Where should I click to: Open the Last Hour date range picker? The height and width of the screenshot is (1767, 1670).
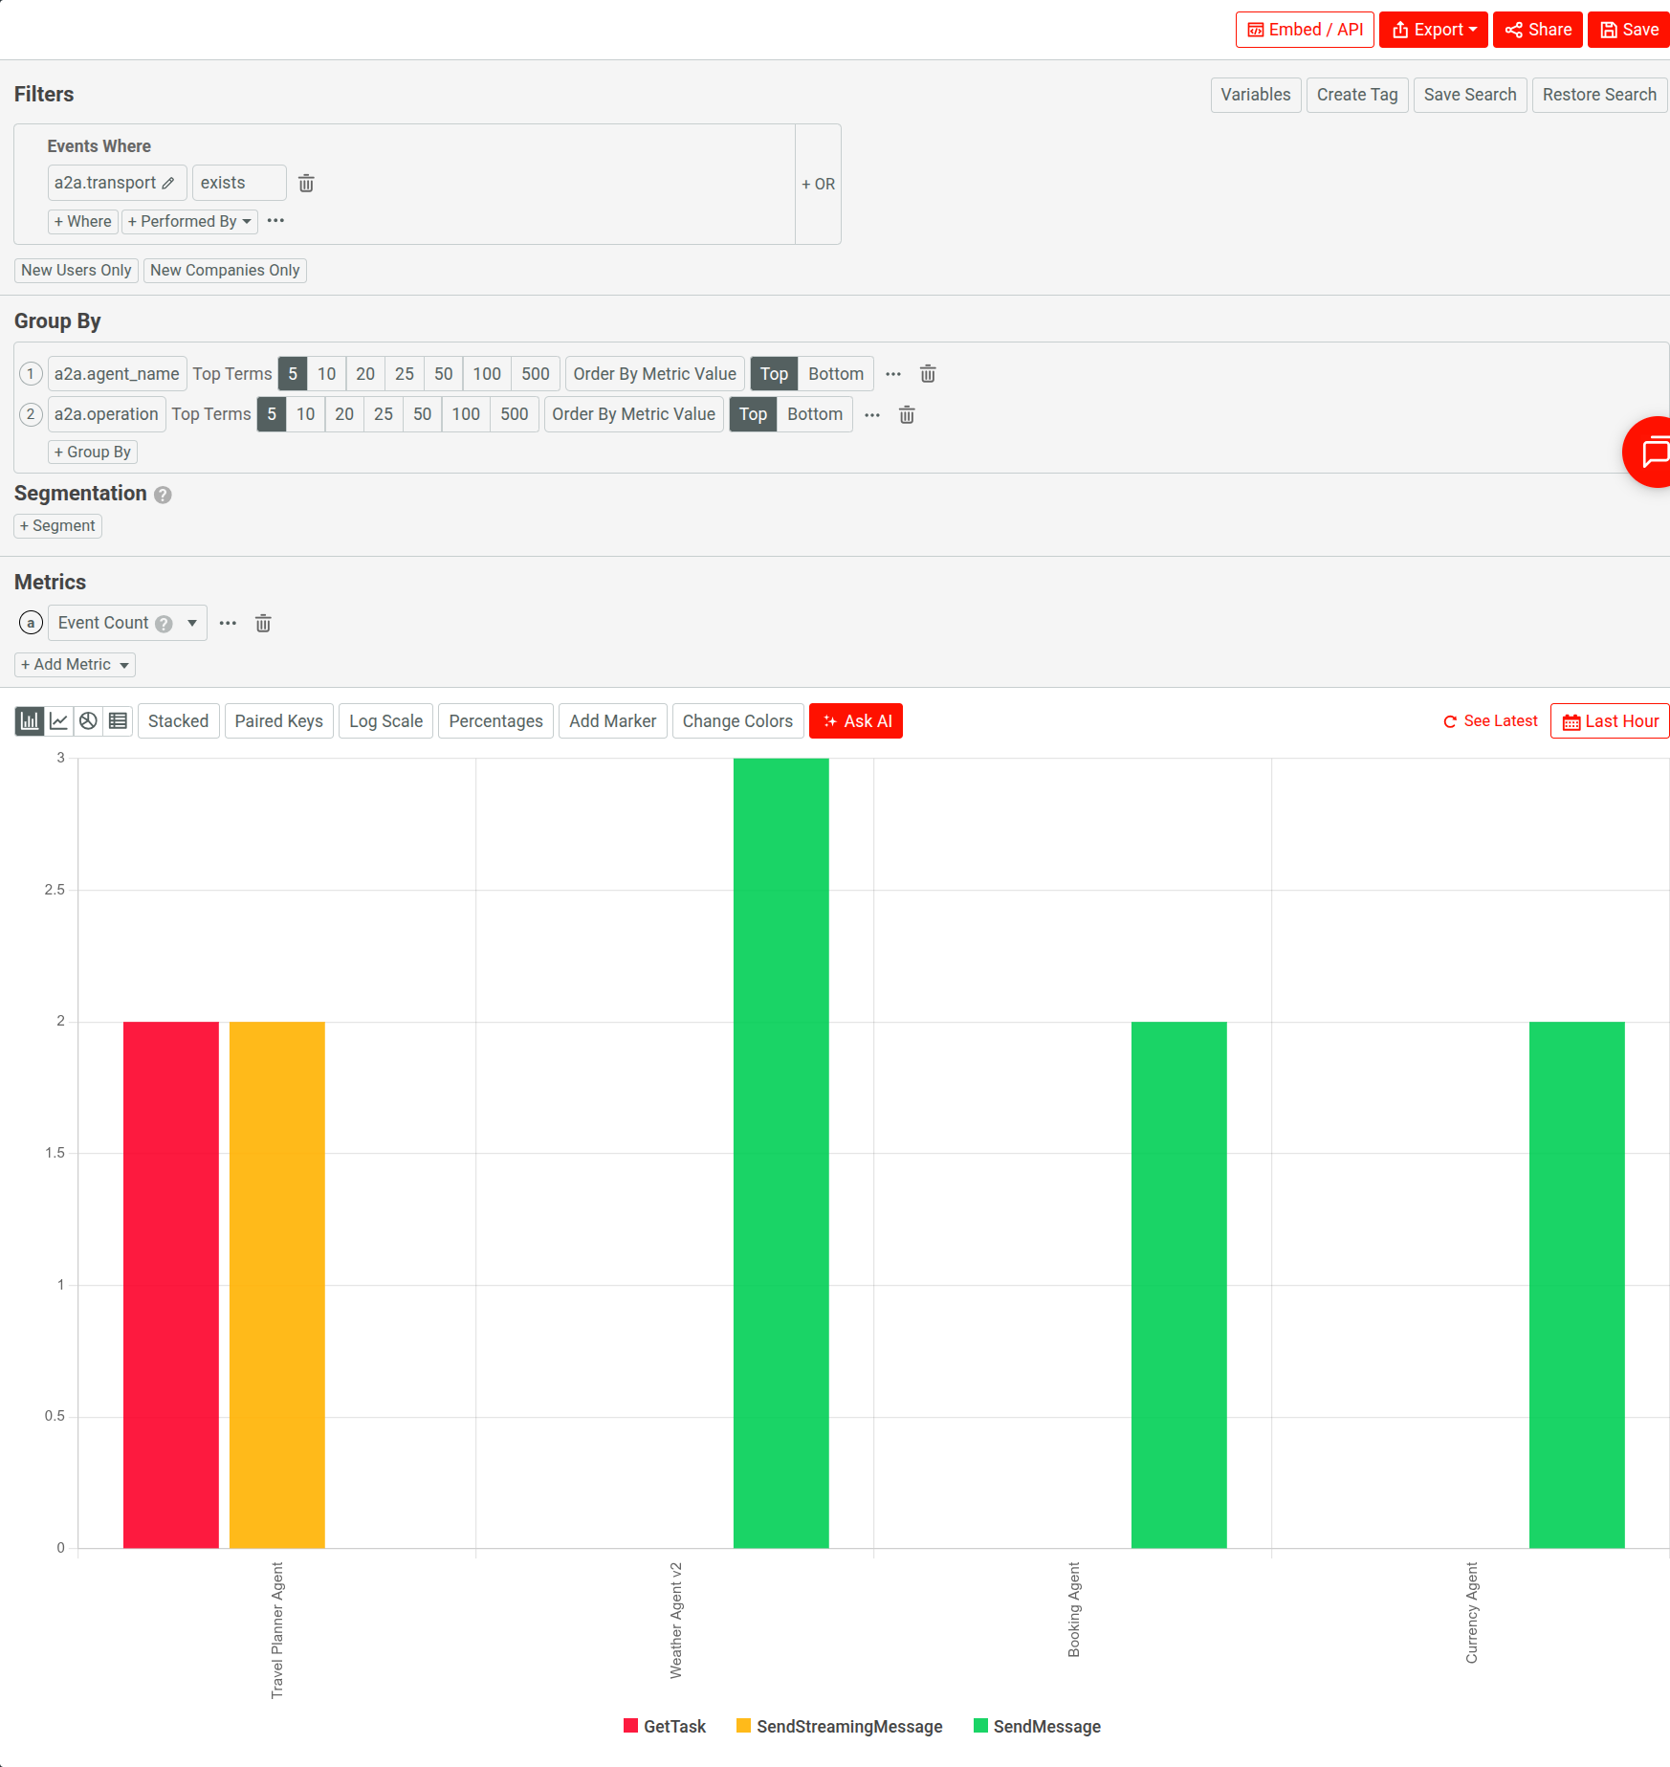(1611, 721)
